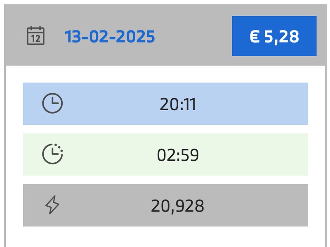Viewport: 330px width, 247px height.
Task: Click the light green duration row
Action: point(247,154)
